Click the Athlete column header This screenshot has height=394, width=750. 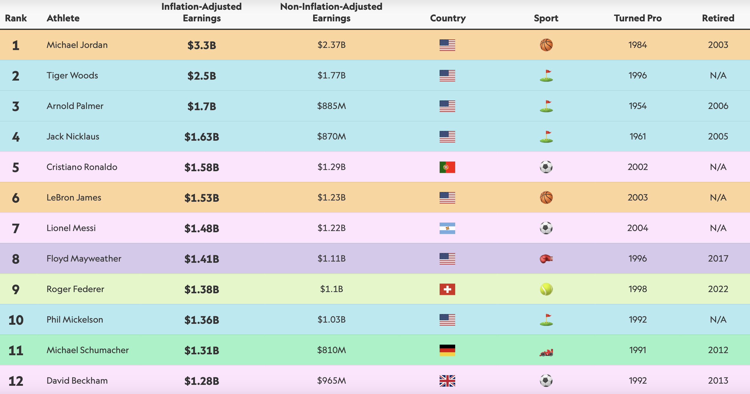(63, 18)
